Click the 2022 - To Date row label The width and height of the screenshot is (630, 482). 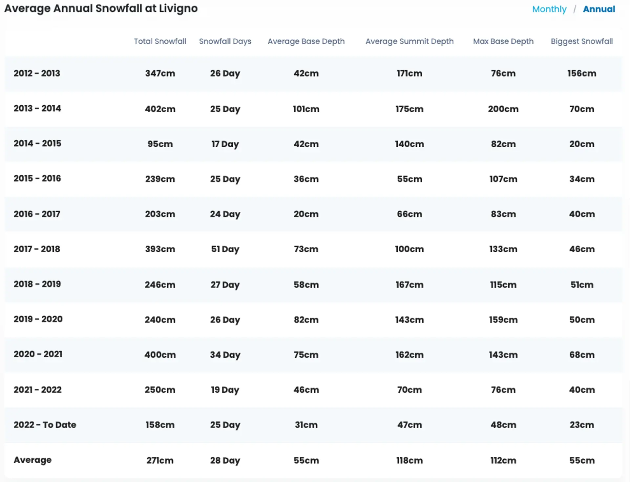tap(45, 425)
